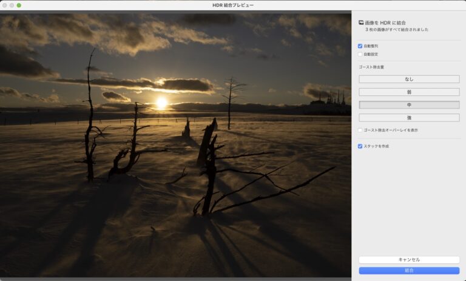Disable the 自動整列 checkbox
This screenshot has height=281, width=466.
(360, 46)
